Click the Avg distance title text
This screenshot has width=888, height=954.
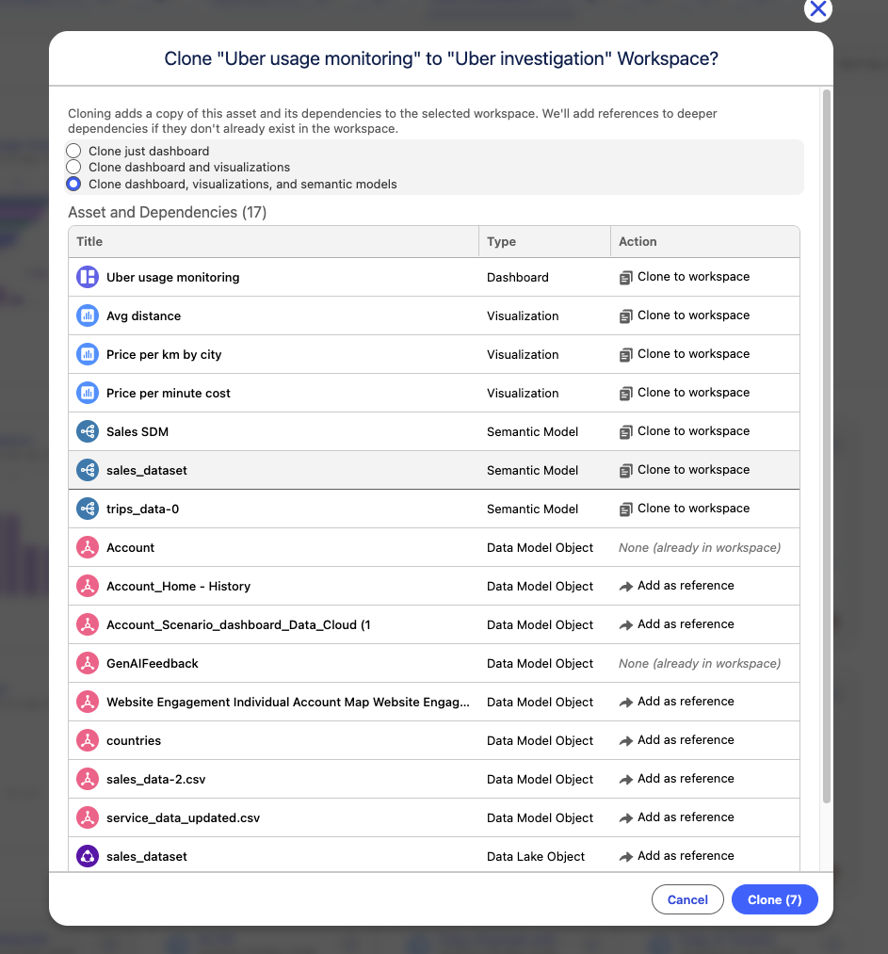coord(143,315)
